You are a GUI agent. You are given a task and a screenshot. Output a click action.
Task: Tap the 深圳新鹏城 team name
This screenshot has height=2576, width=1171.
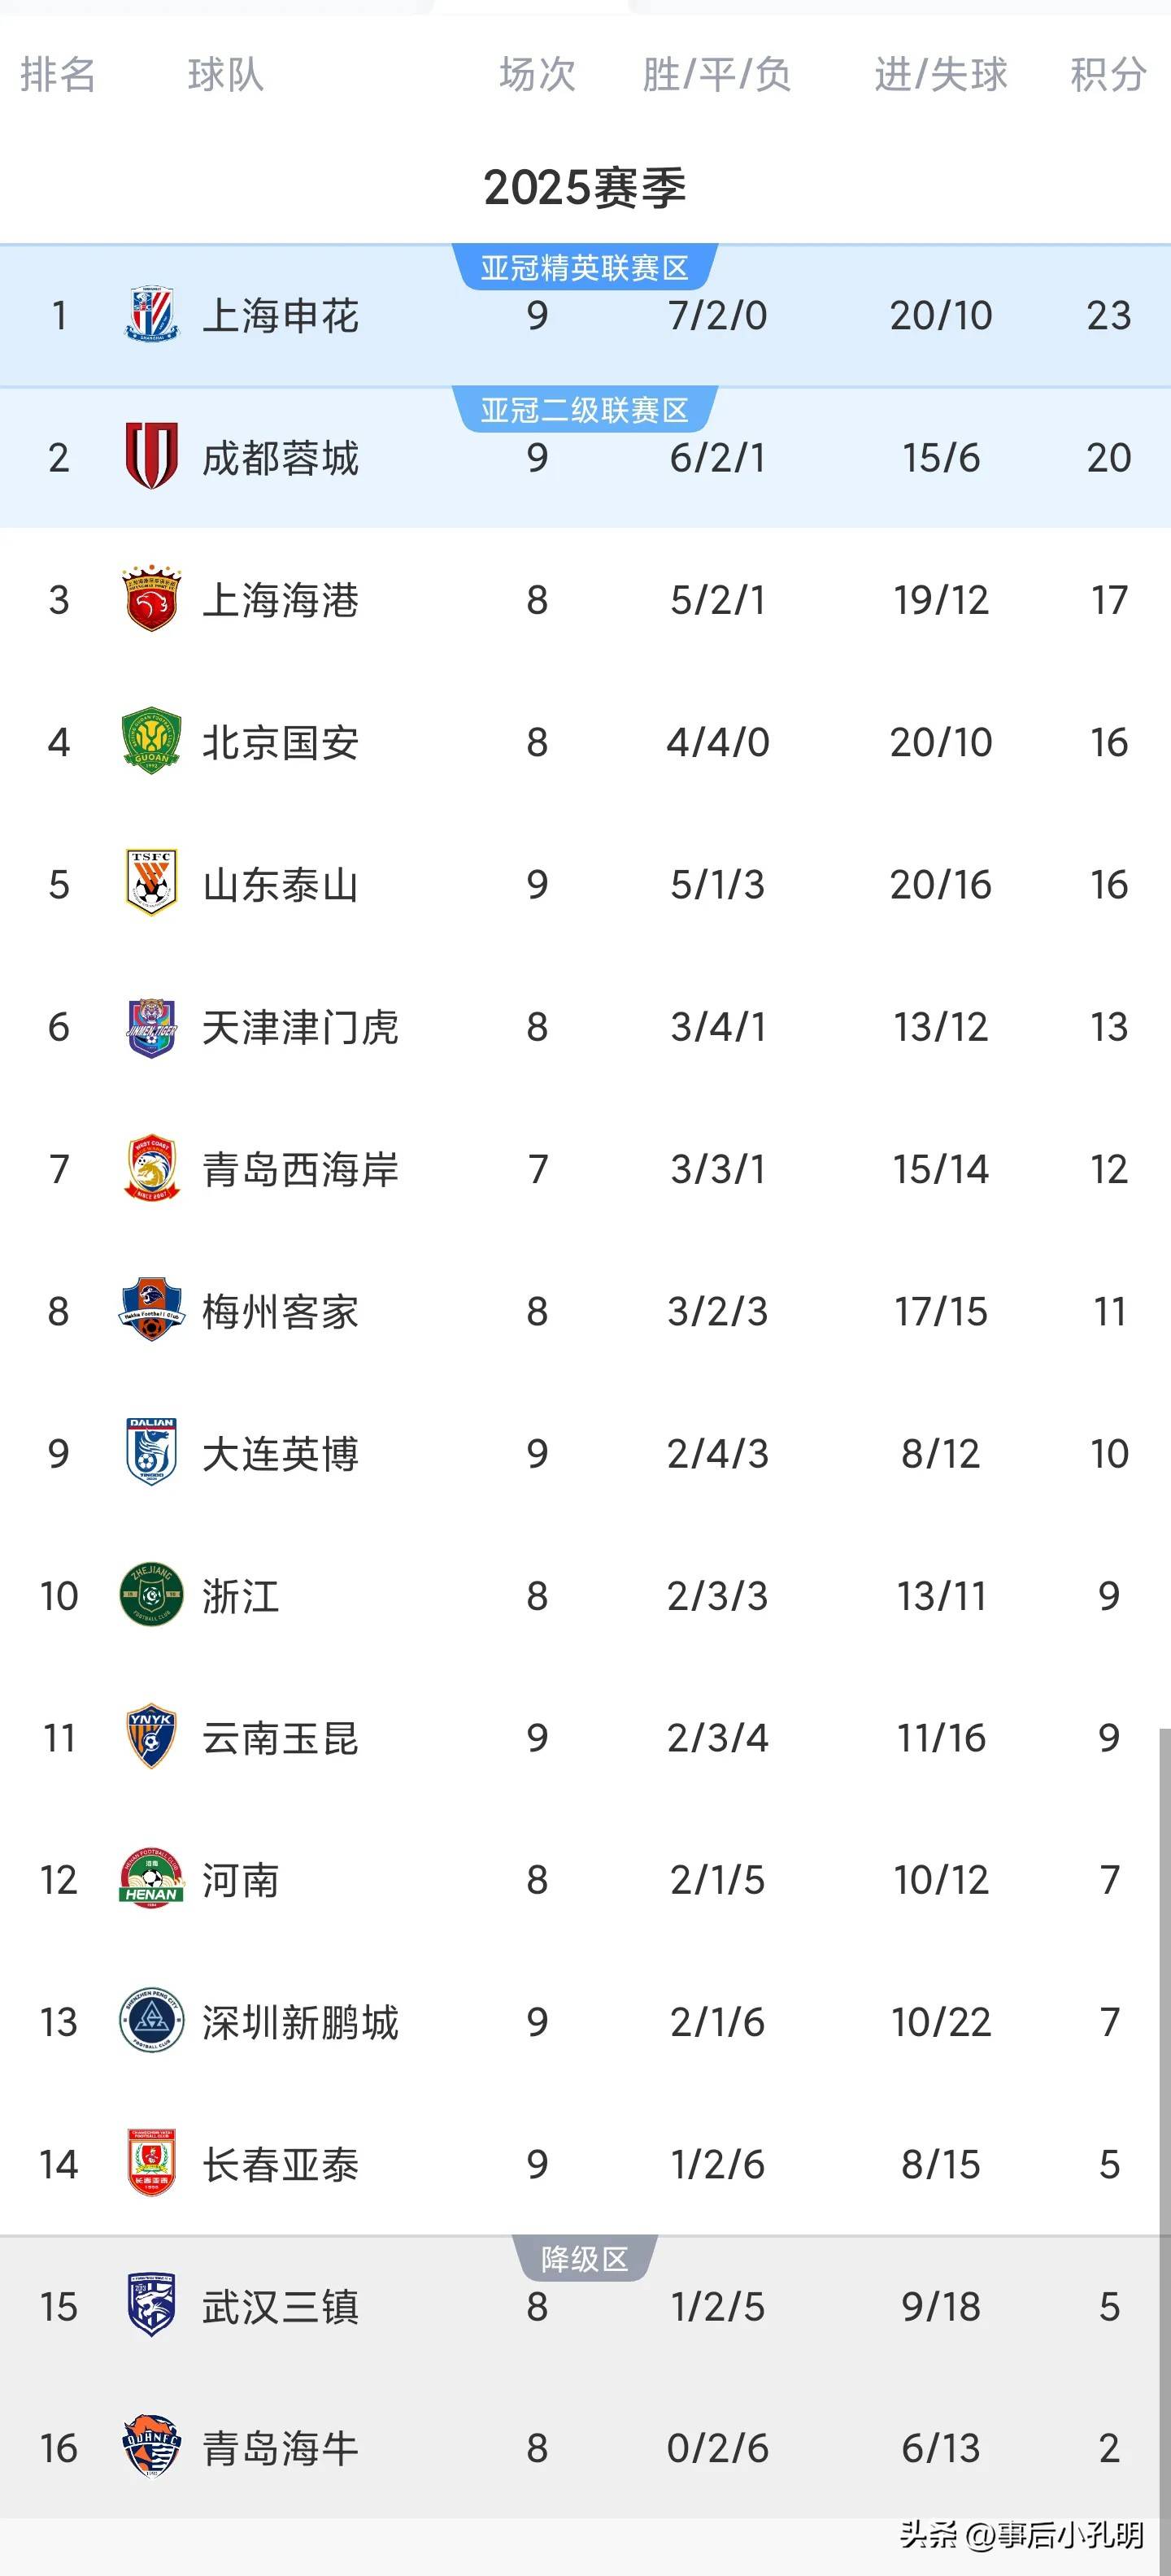tap(300, 2022)
